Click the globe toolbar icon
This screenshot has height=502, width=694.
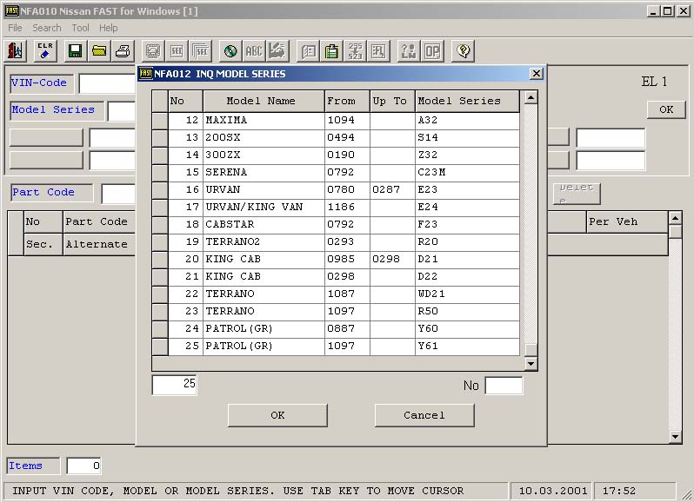pos(230,50)
